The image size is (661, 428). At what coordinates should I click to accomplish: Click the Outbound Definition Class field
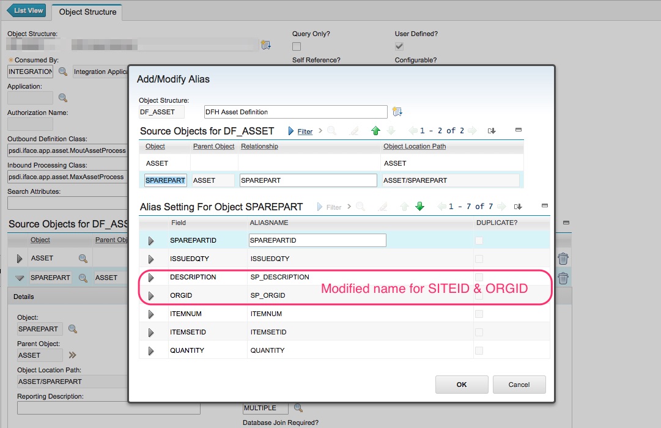coord(67,150)
